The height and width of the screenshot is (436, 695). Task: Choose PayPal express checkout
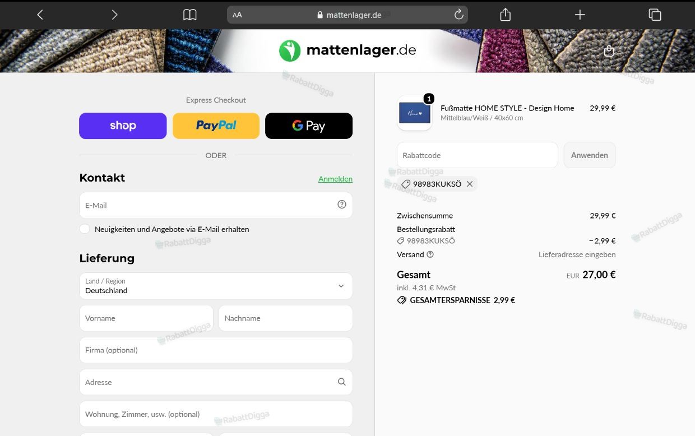[216, 126]
